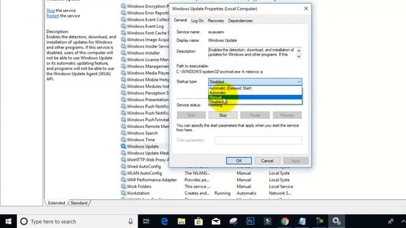The width and height of the screenshot is (406, 228).
Task: Select the Windows License Manager service row
Action: [x=145, y=60]
